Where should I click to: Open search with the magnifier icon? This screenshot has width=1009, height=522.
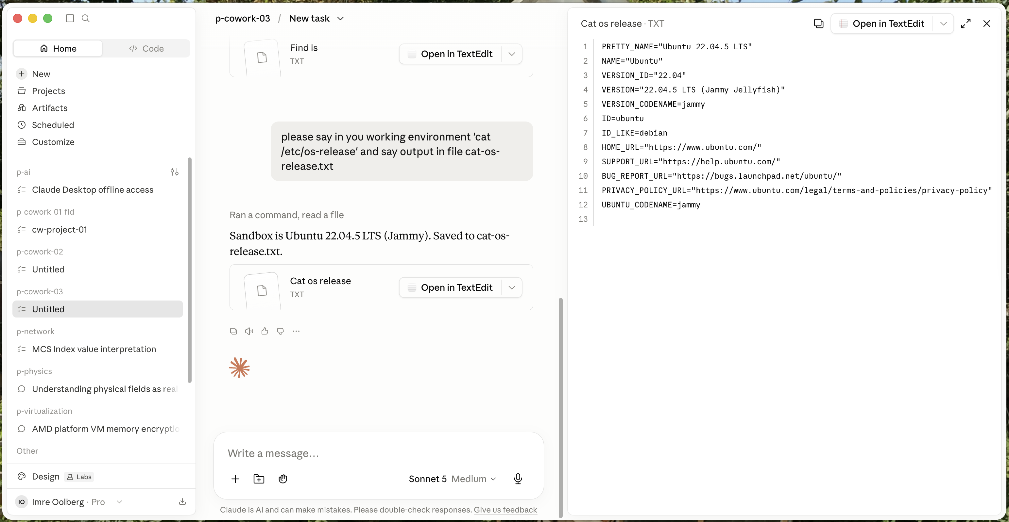pos(86,18)
